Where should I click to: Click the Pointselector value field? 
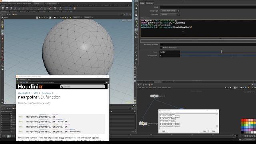pos(170,56)
